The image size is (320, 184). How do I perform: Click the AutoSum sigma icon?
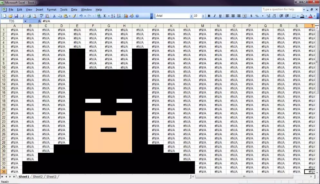tap(105, 16)
